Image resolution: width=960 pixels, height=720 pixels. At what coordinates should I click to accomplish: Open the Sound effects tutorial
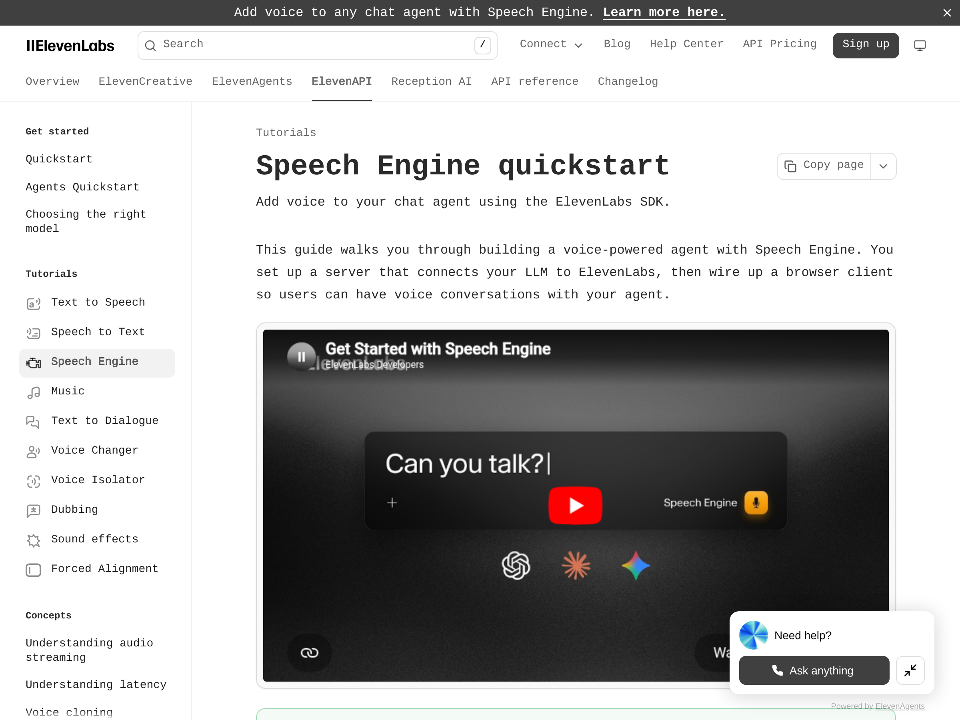pos(95,539)
